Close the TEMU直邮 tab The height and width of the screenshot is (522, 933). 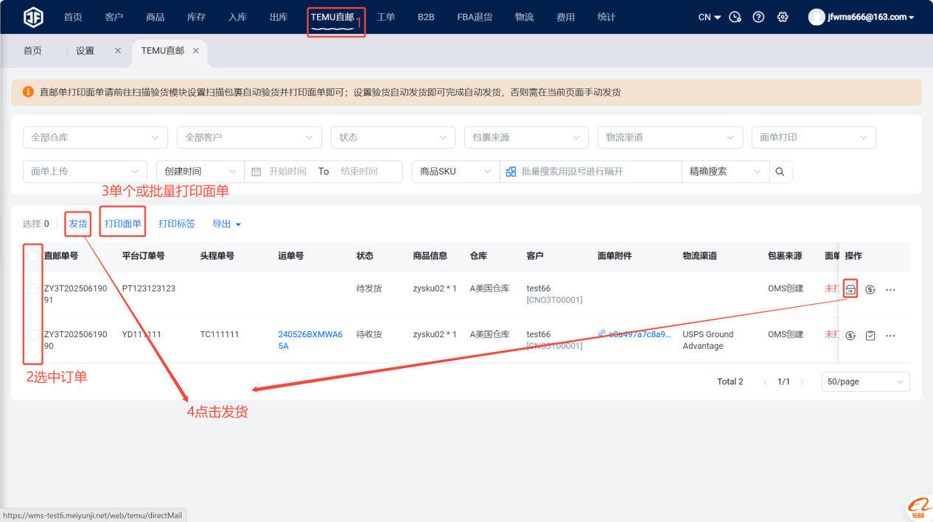196,51
